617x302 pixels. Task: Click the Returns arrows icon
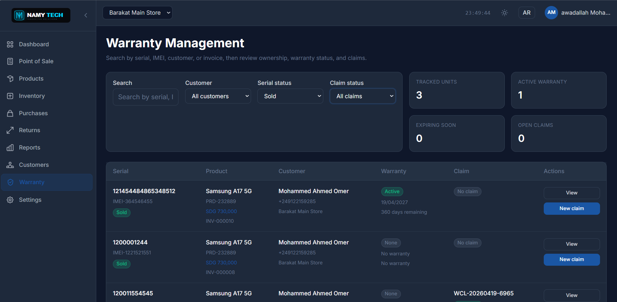pyautogui.click(x=10, y=130)
